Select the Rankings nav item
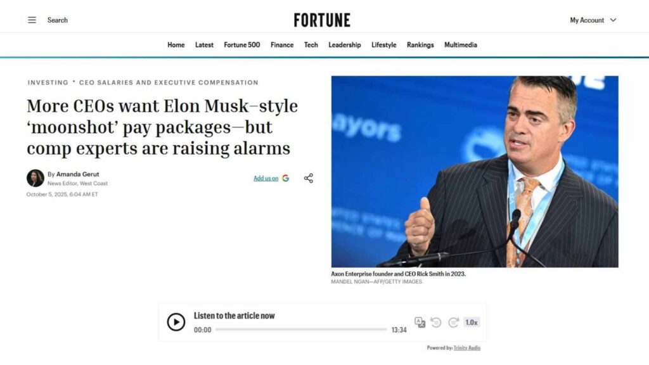 coord(420,45)
